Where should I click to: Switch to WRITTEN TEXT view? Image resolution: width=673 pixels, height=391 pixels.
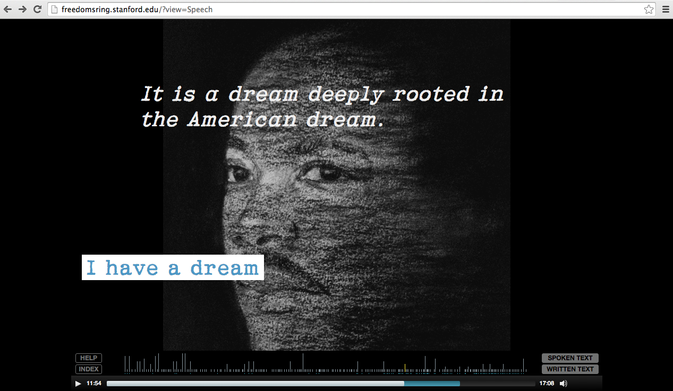pos(570,369)
